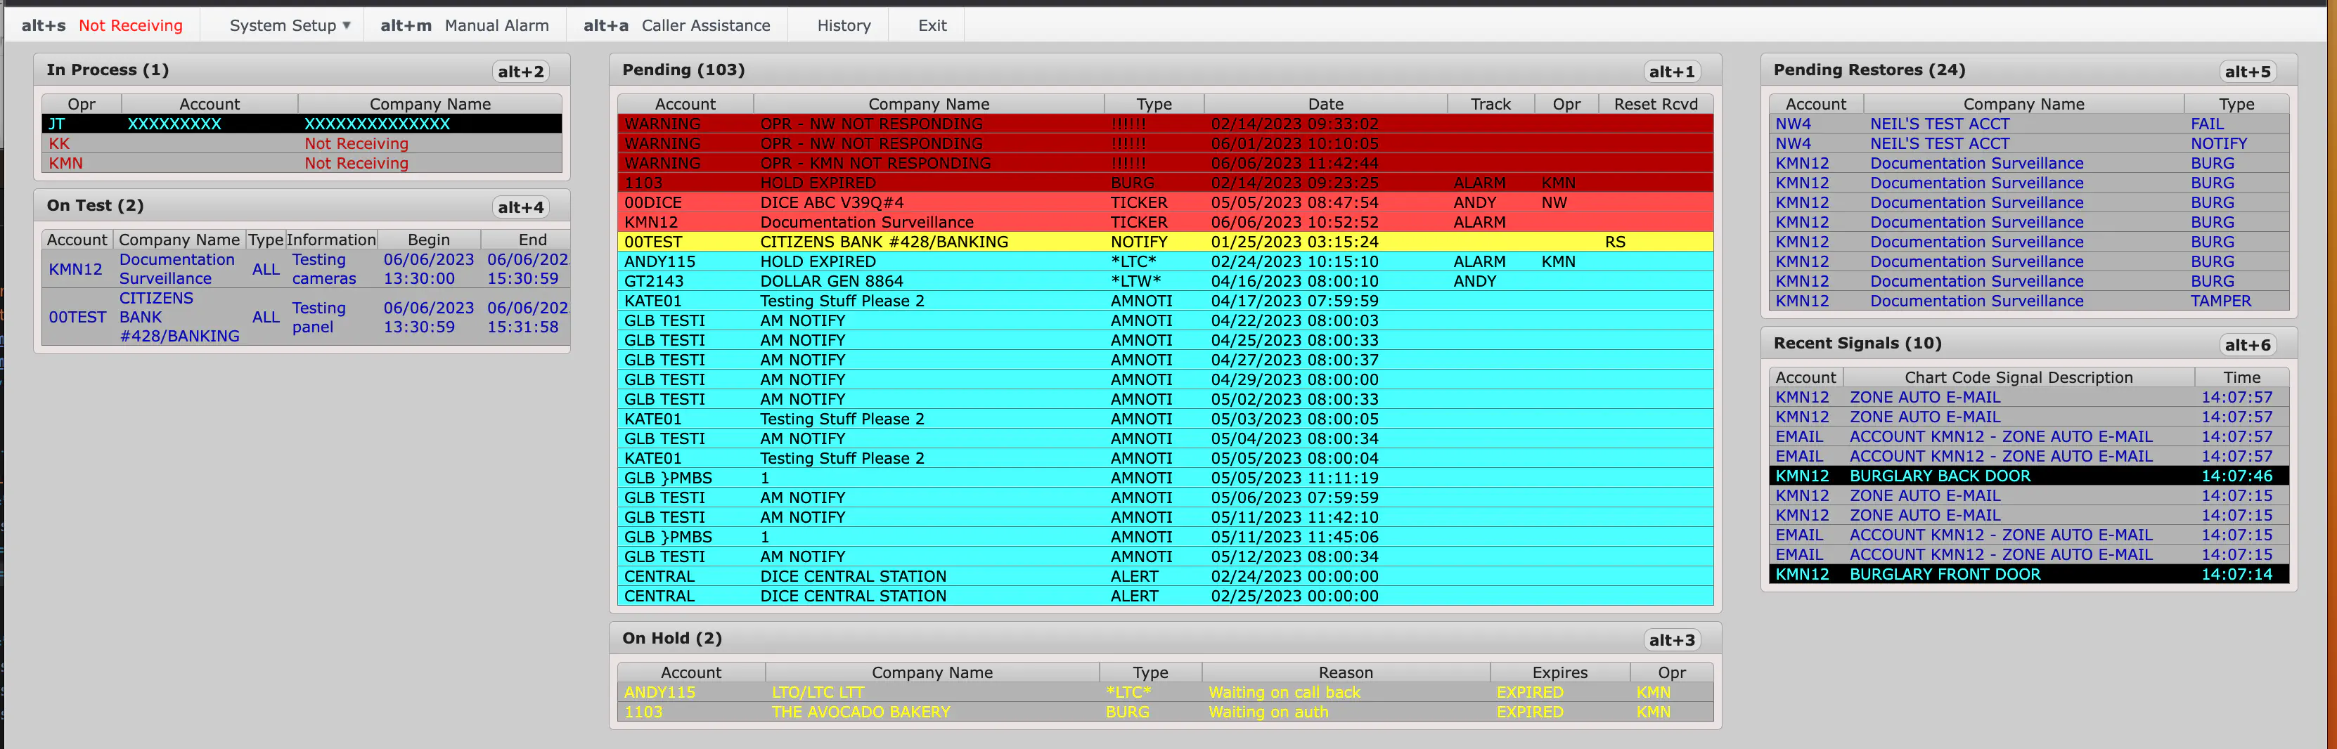Select pending KMN12 Documentation Surveillance TICKER row
Image resolution: width=2337 pixels, height=749 pixels.
tap(1165, 222)
